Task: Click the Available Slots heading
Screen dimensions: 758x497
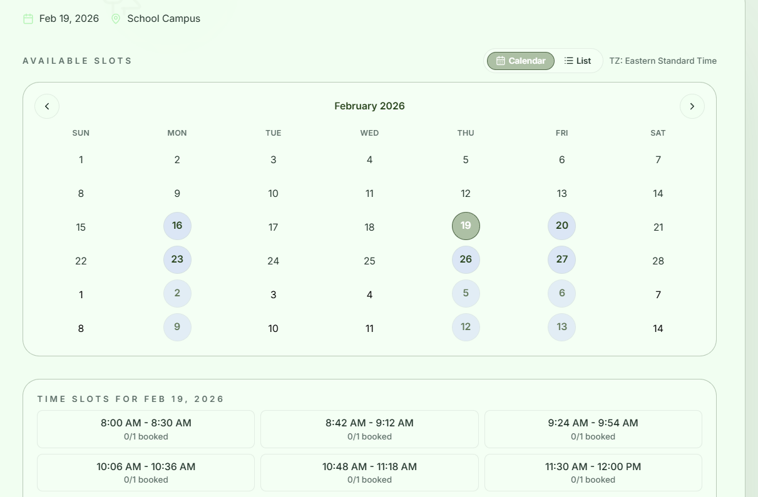Action: (78, 61)
